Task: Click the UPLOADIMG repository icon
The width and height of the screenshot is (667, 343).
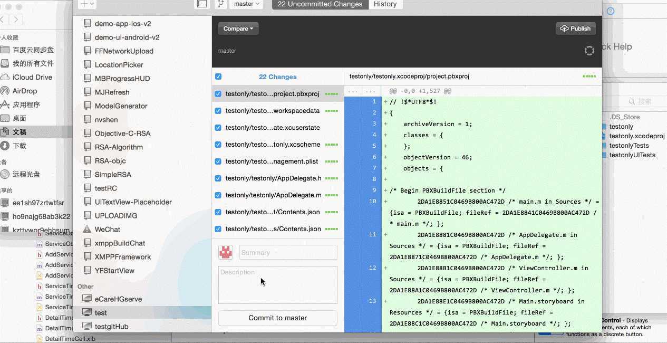Action: coord(88,216)
